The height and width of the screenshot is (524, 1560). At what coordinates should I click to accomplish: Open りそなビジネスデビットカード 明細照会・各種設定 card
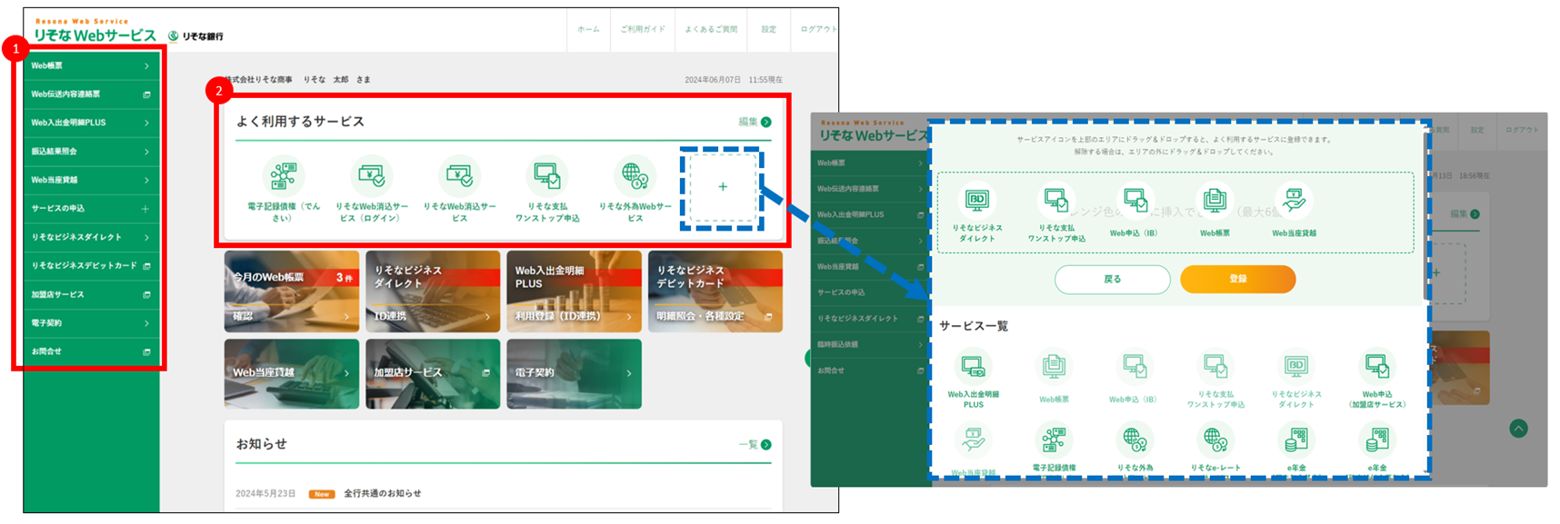tap(715, 292)
